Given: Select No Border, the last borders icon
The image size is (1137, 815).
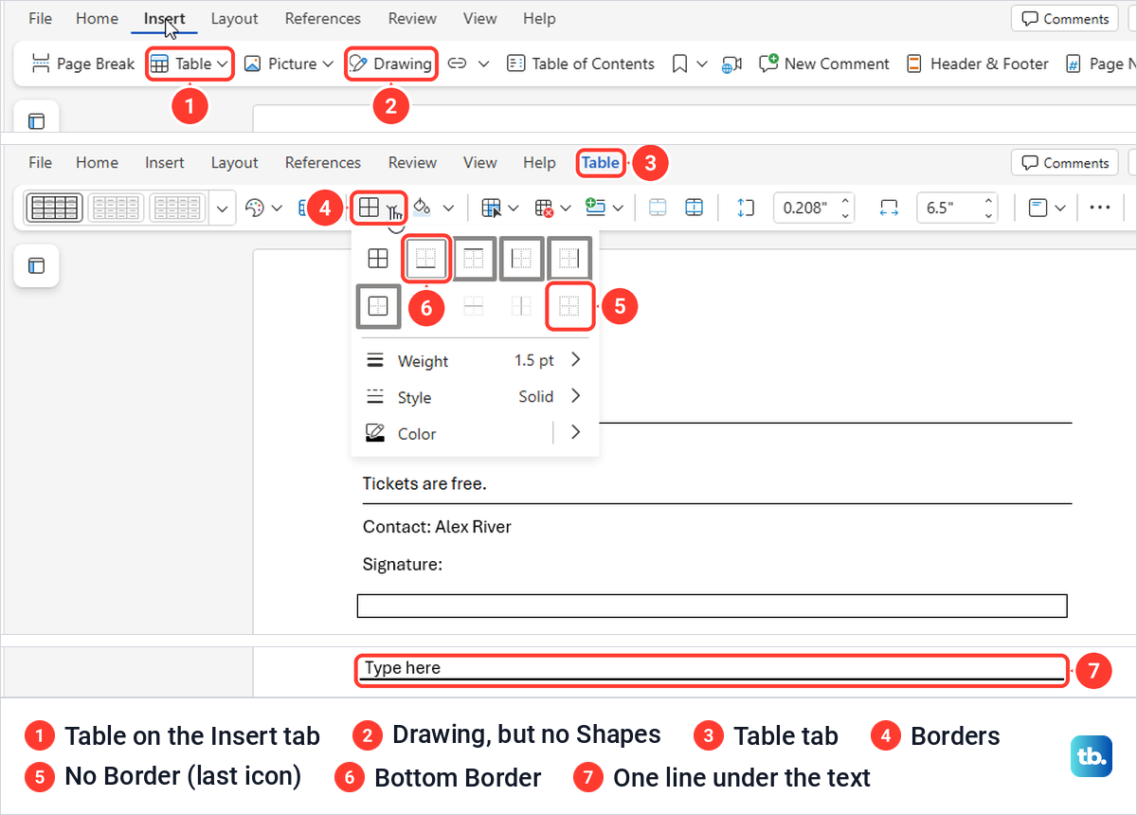Looking at the screenshot, I should pos(569,306).
